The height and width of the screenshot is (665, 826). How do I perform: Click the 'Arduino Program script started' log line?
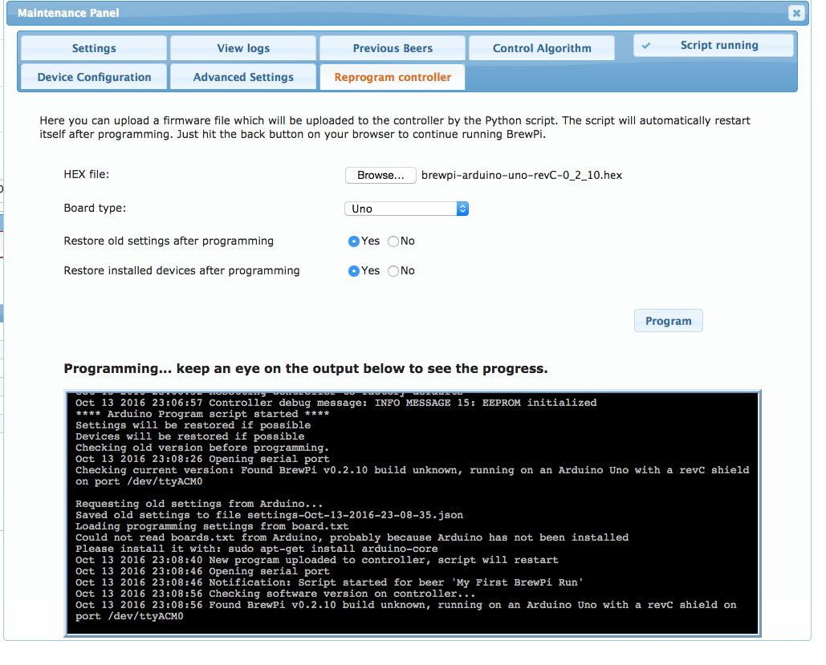pos(202,414)
